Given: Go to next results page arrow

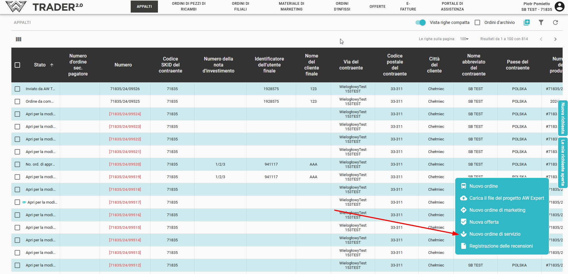Looking at the screenshot, I should coord(555,39).
